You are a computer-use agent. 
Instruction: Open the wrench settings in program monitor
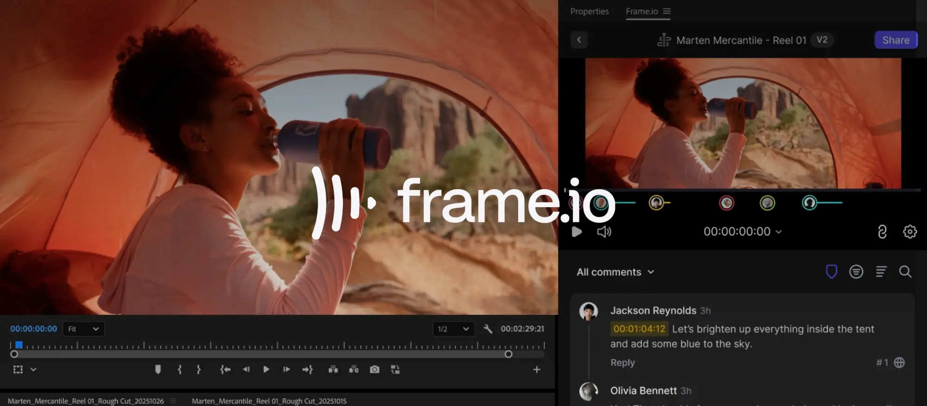point(488,329)
